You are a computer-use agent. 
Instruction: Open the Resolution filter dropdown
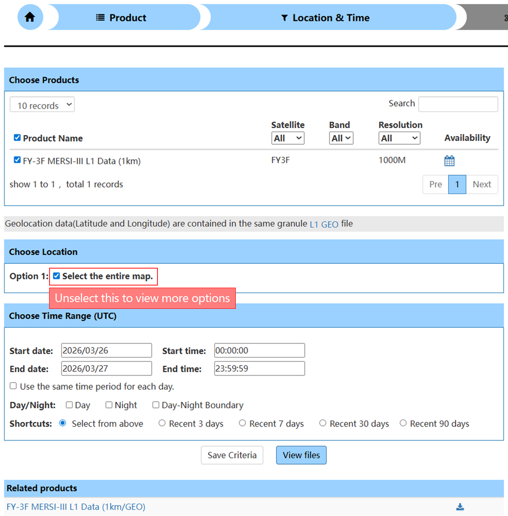399,138
